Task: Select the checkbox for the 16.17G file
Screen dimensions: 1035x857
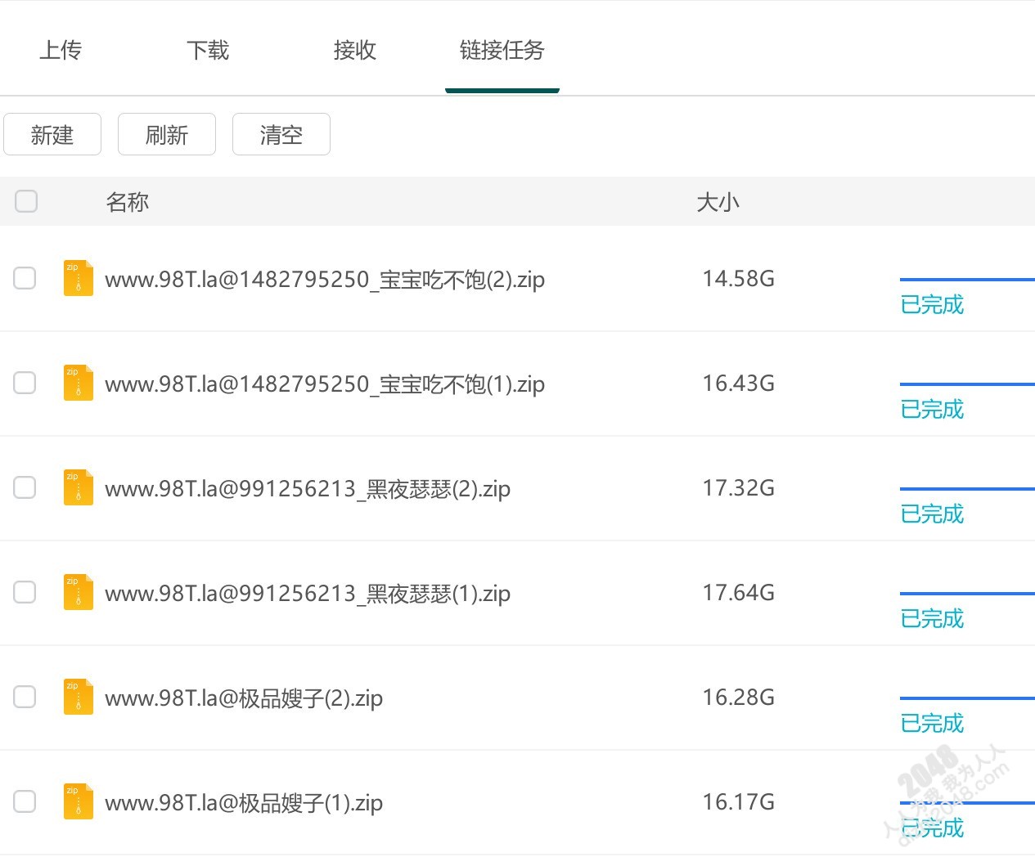Action: [x=25, y=801]
